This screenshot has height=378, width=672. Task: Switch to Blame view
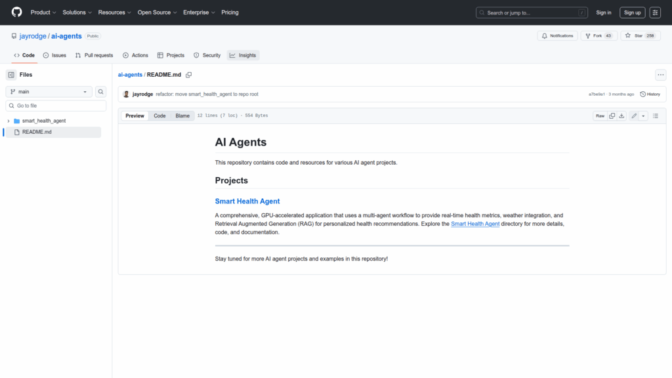pyautogui.click(x=182, y=115)
